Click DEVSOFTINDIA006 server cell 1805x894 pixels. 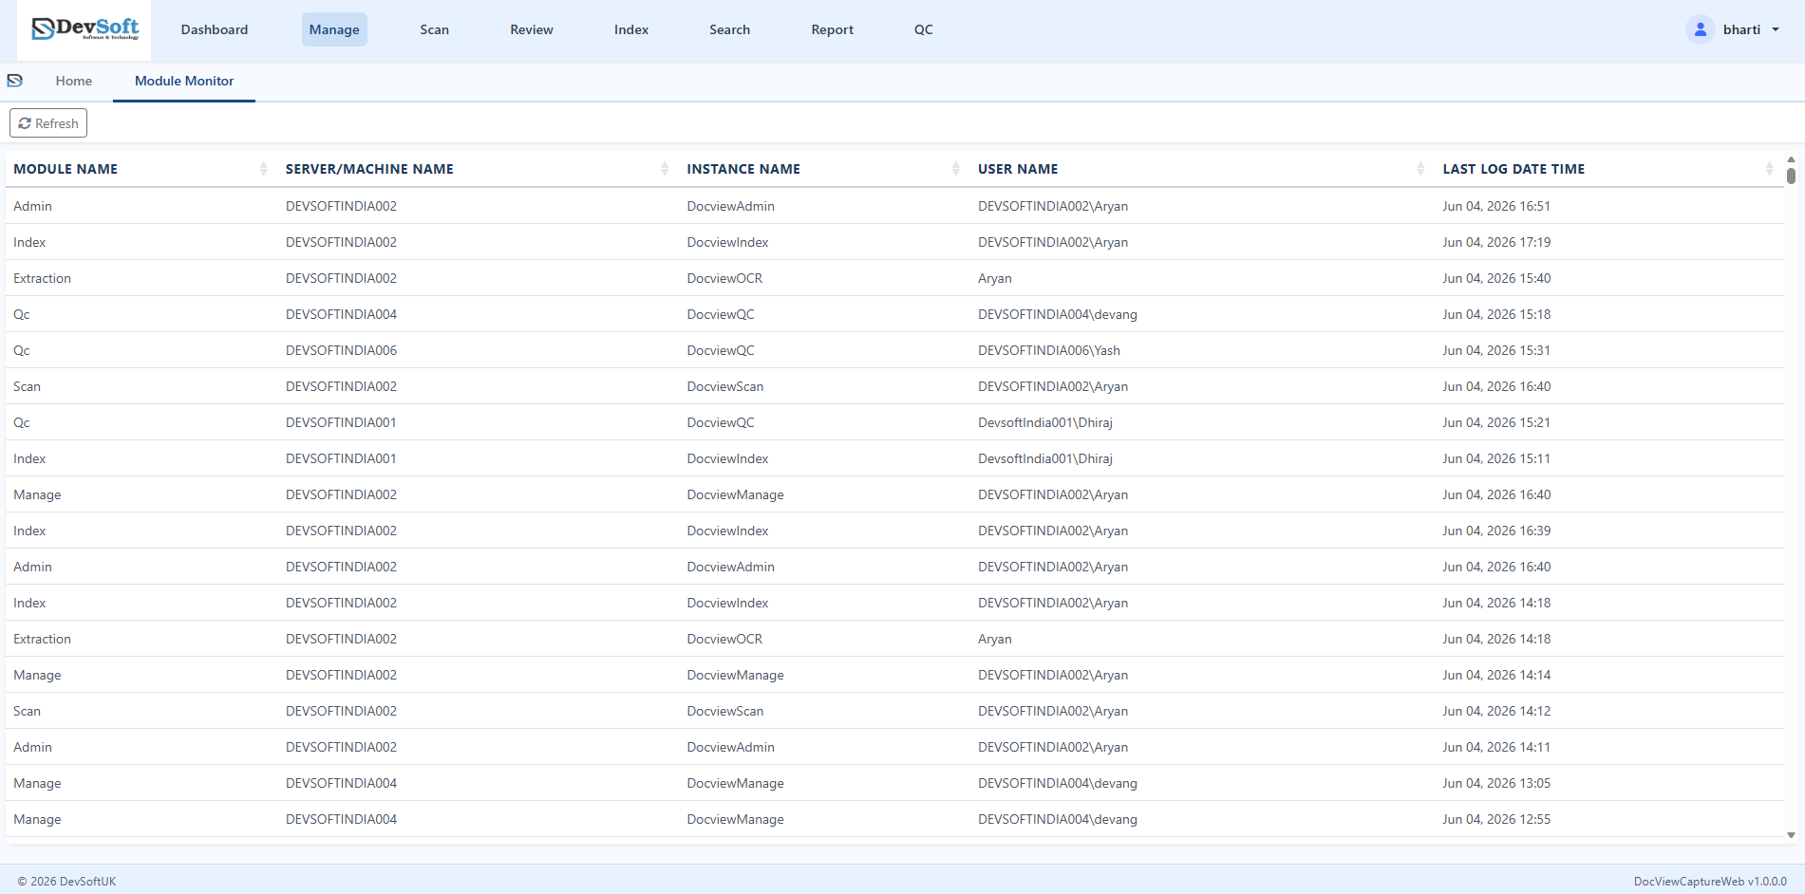coord(341,350)
